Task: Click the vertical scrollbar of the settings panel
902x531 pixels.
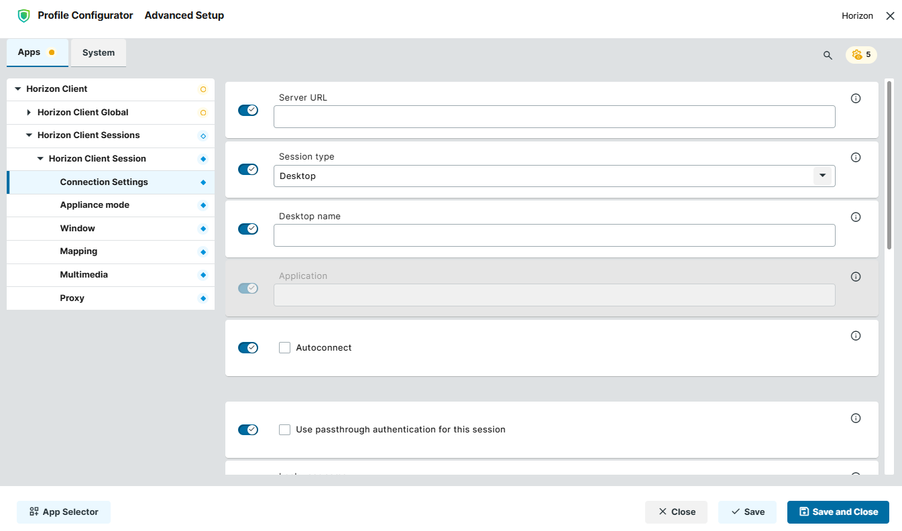Action: pos(889,165)
